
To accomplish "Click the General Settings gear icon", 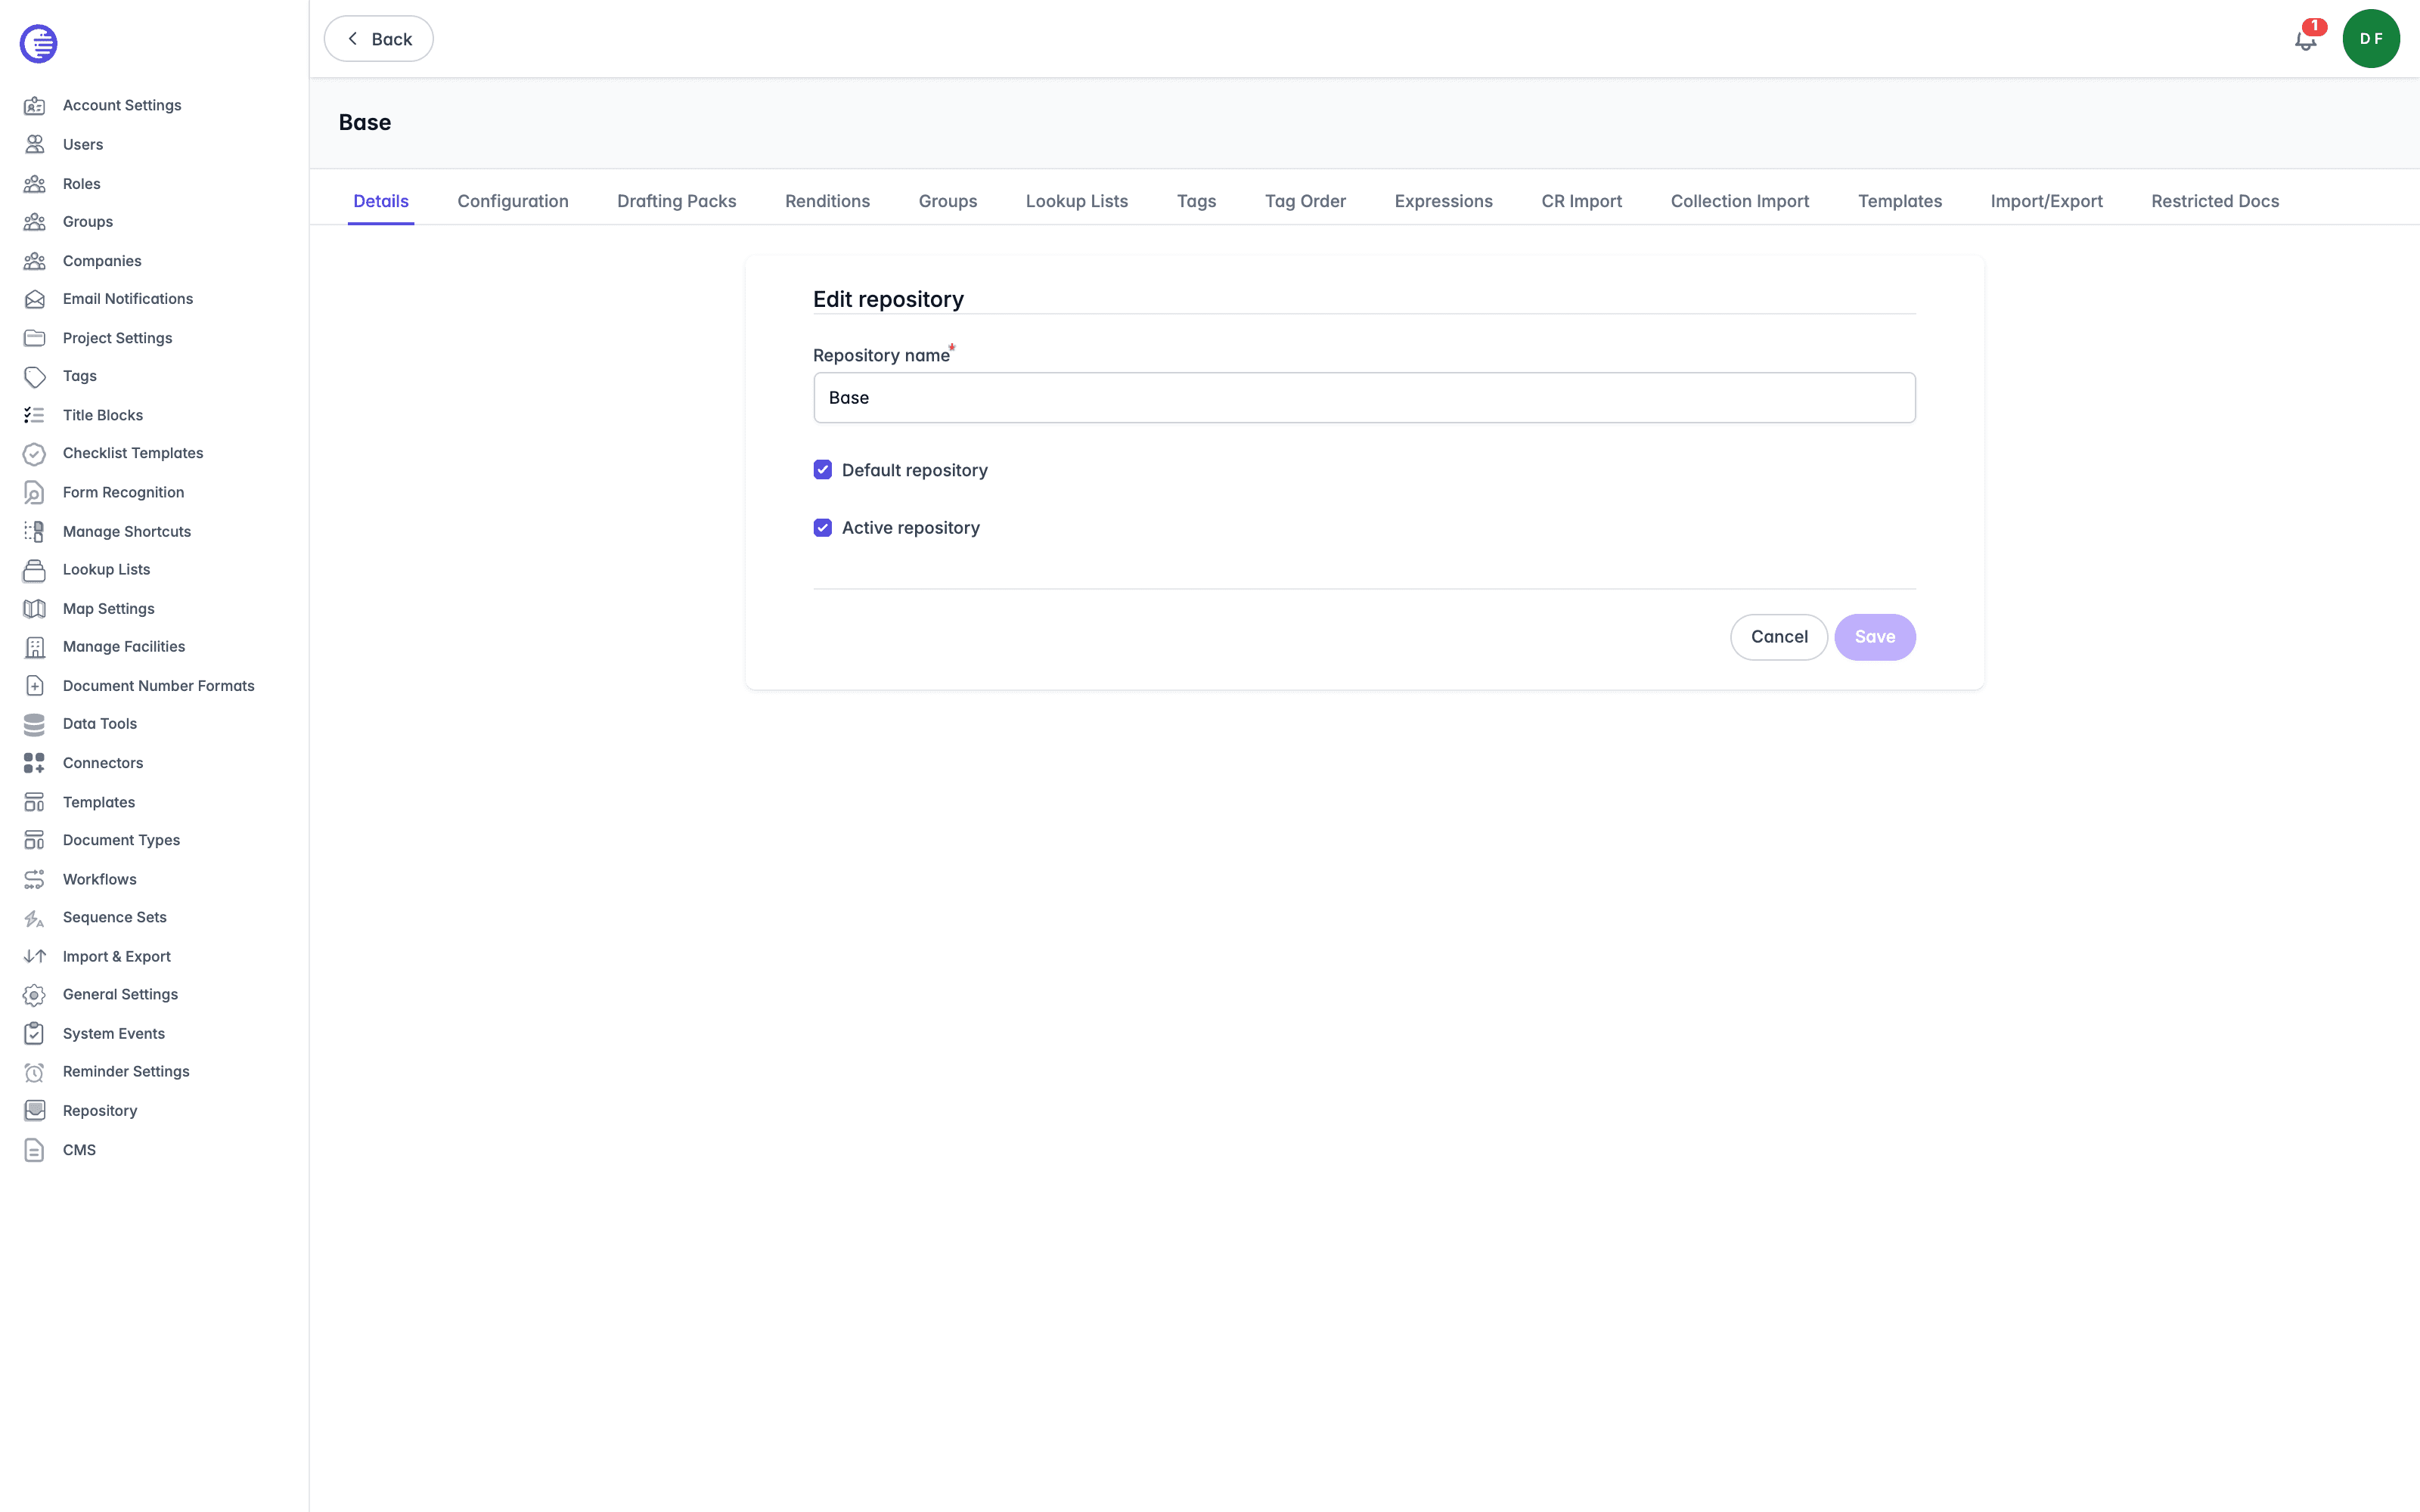I will tap(34, 995).
